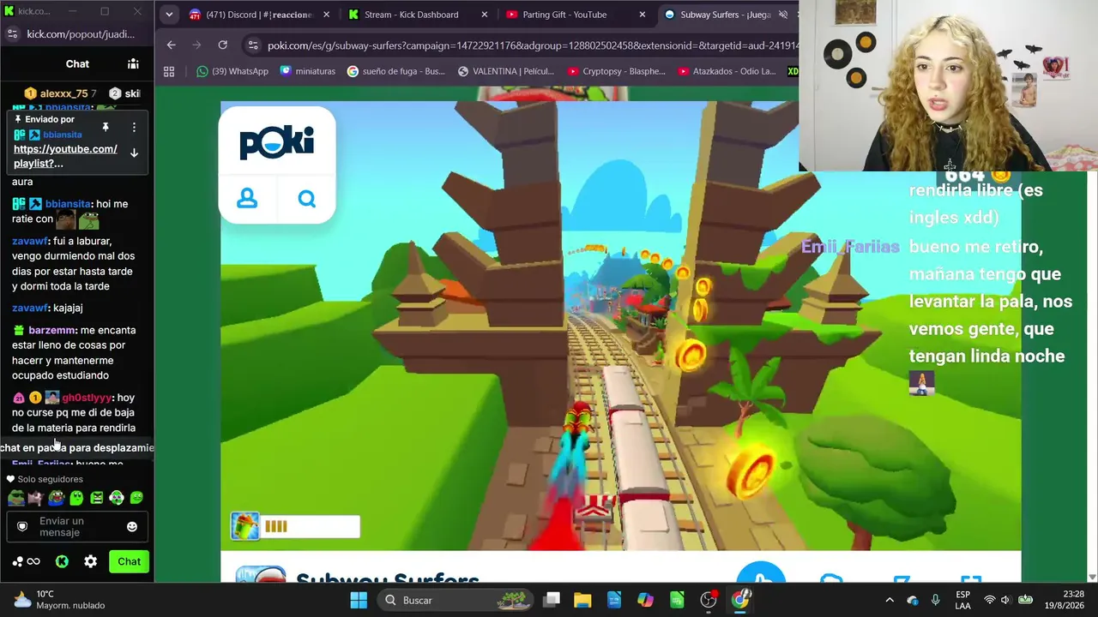1098x617 pixels.
Task: Show hidden system tray icons
Action: [x=890, y=600]
